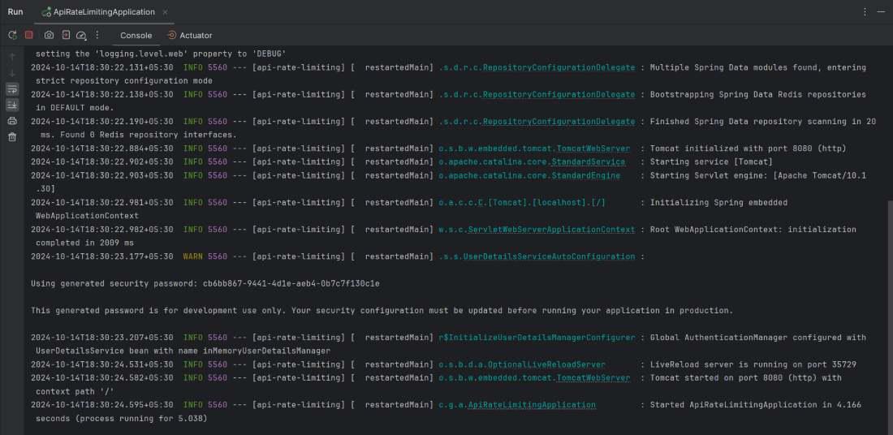Take a thread dump with camera icon

pos(50,35)
